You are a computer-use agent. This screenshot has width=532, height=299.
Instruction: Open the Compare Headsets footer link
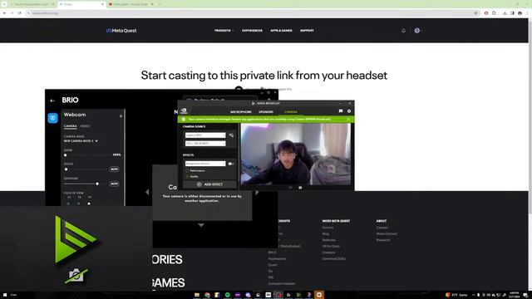(282, 284)
